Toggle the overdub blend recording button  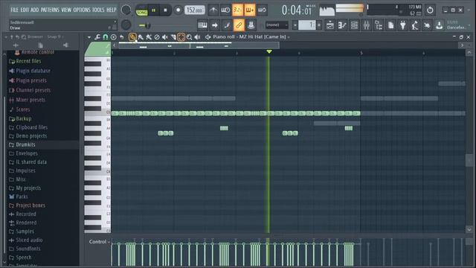click(250, 10)
